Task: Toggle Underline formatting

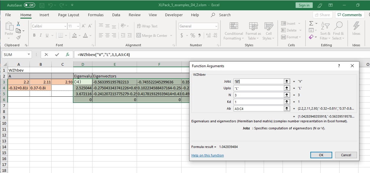Action: (x=47, y=35)
